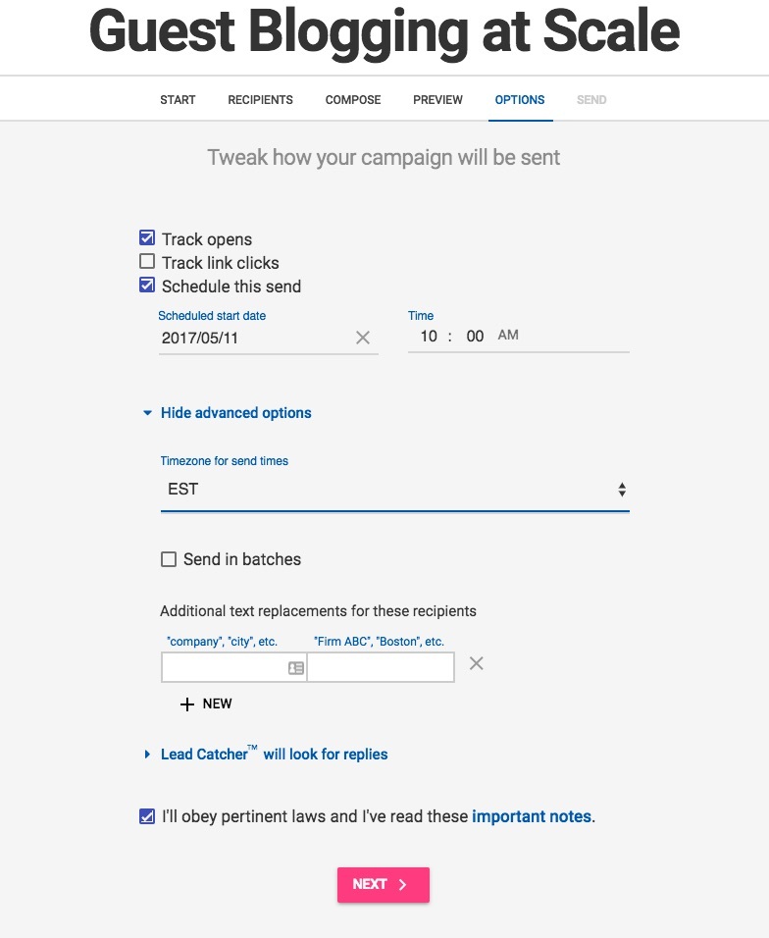This screenshot has width=769, height=938.
Task: Open the Timezone for send times dropdown
Action: point(394,490)
